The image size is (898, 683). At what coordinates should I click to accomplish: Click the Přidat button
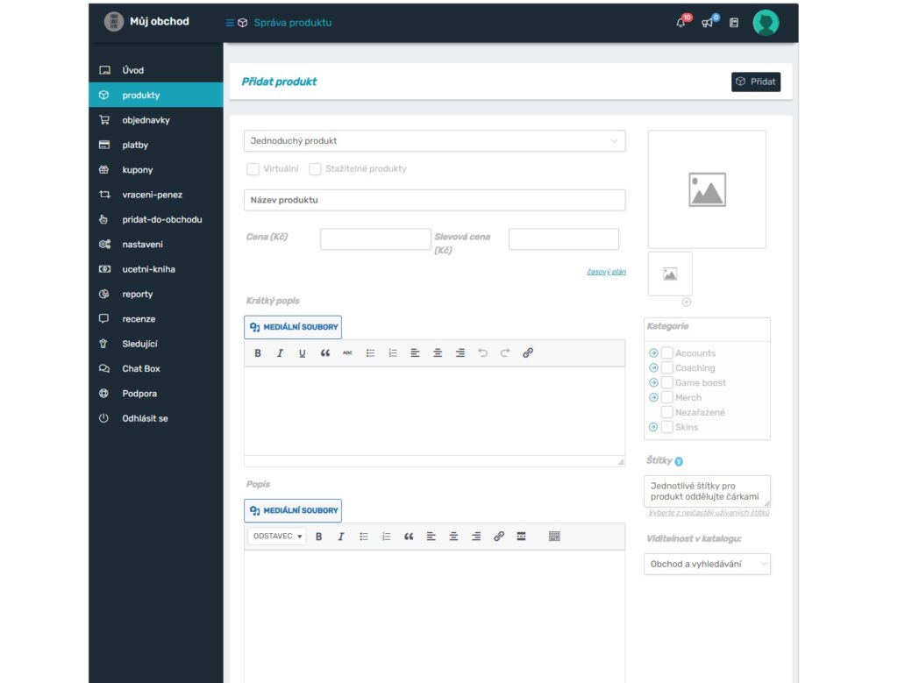point(756,82)
